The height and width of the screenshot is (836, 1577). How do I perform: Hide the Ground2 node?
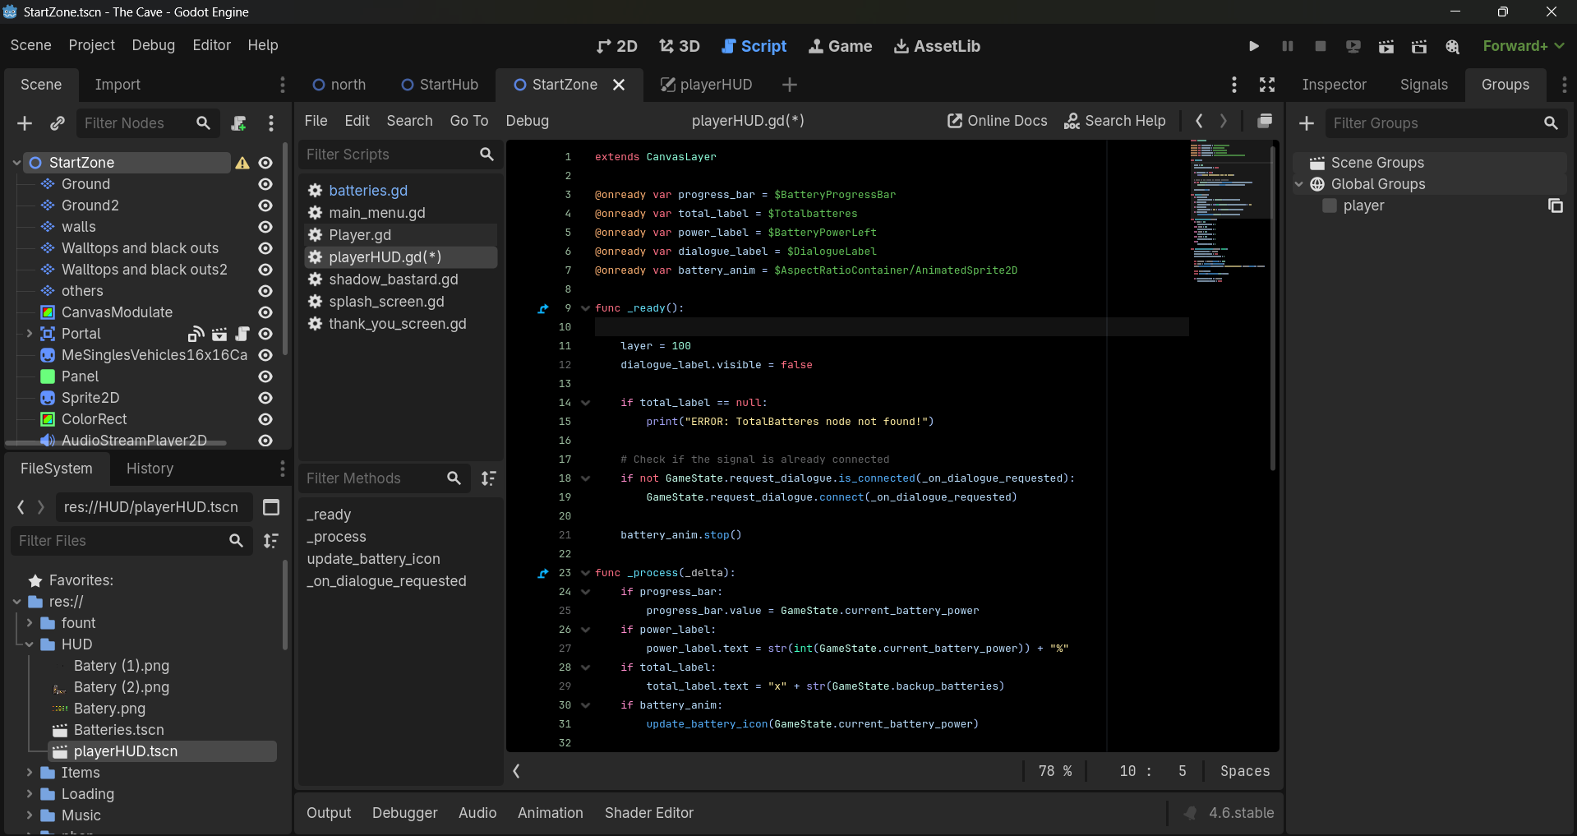265,206
